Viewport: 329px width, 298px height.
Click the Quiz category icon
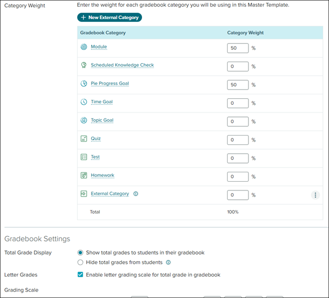coord(84,139)
